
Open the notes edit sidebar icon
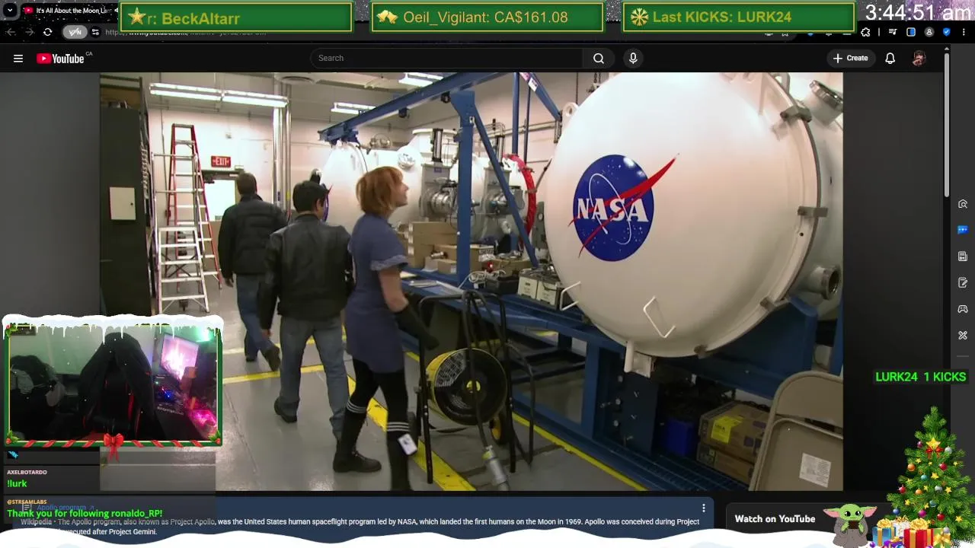pyautogui.click(x=963, y=282)
